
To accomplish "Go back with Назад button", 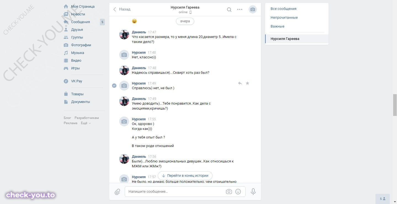I will tap(122, 9).
